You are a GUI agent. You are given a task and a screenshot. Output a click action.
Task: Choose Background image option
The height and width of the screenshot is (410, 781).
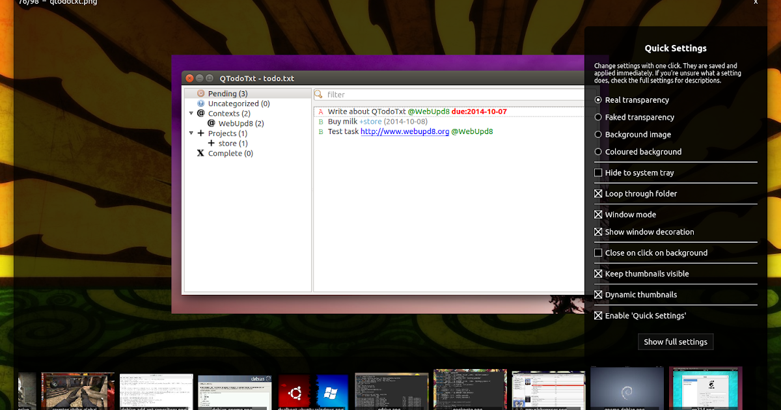point(598,135)
